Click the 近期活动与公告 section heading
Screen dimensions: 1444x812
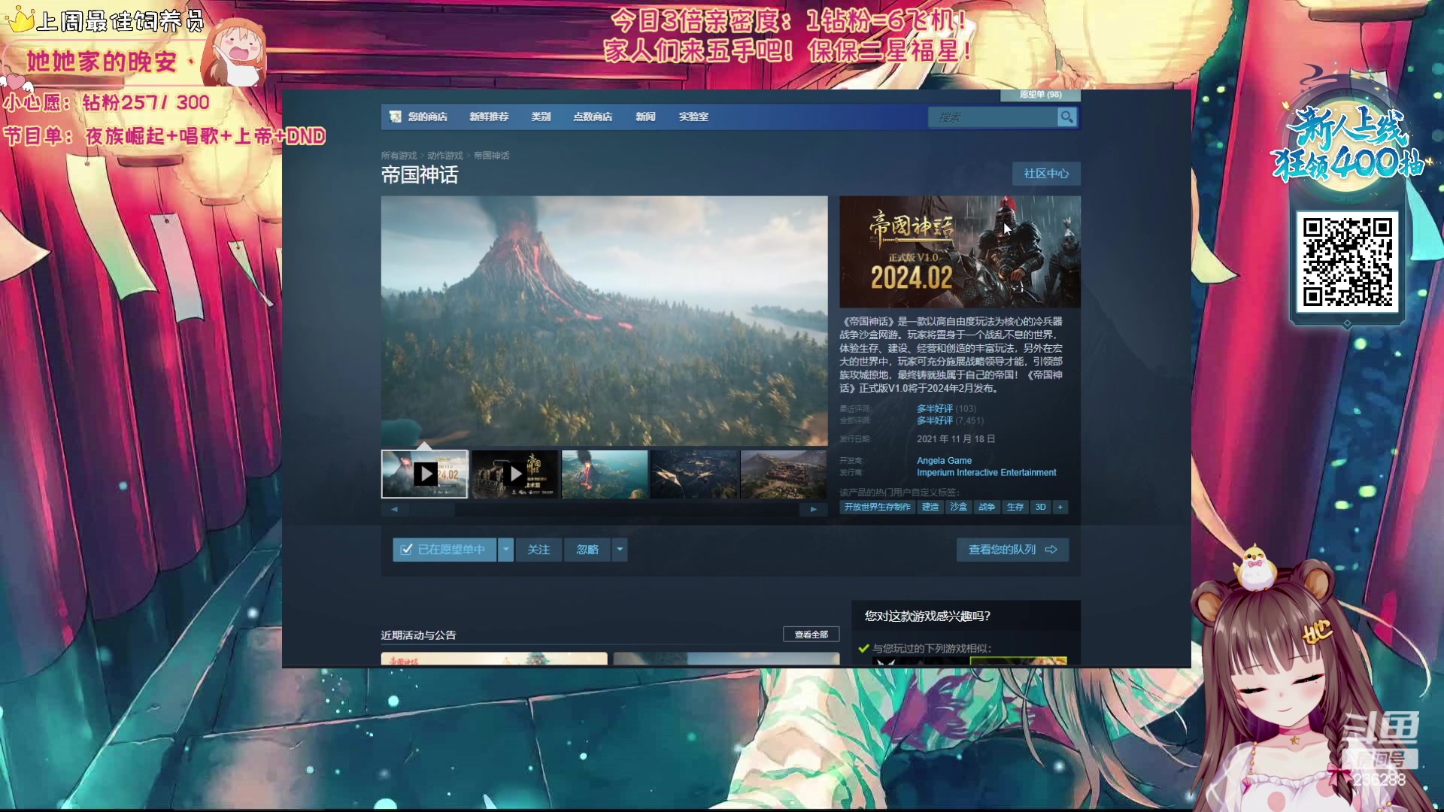[x=418, y=635]
